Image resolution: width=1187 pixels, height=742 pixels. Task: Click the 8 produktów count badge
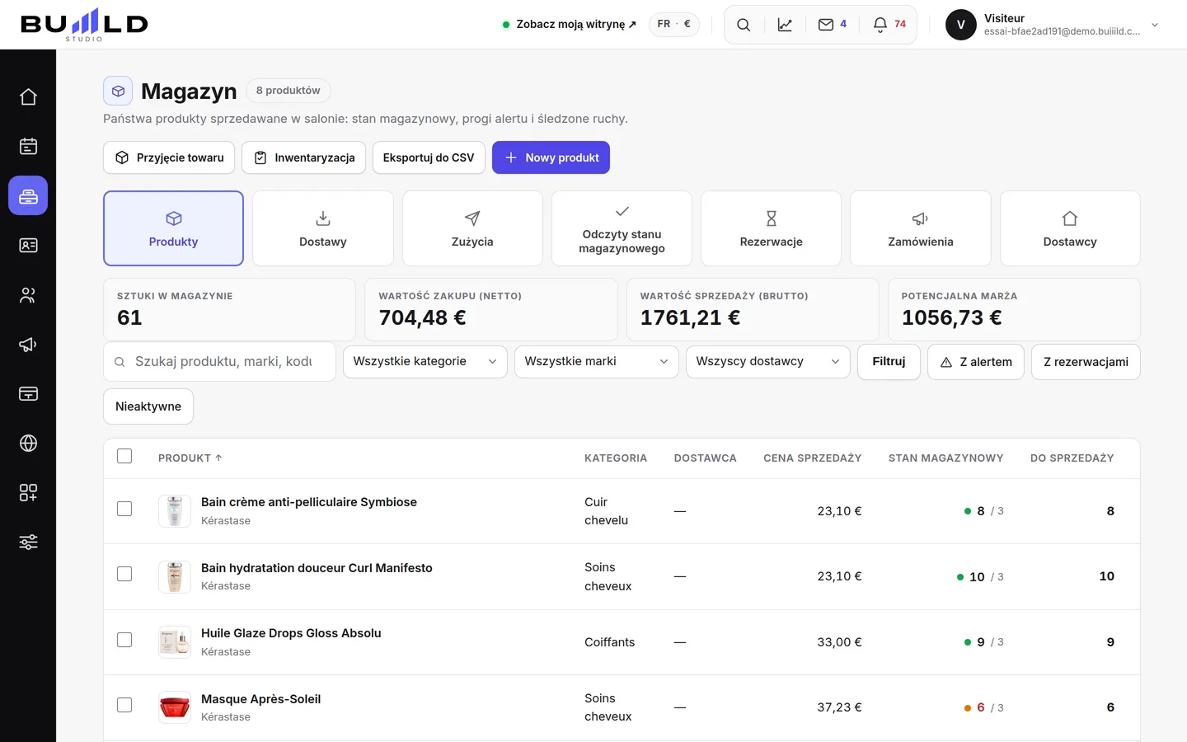pos(288,91)
